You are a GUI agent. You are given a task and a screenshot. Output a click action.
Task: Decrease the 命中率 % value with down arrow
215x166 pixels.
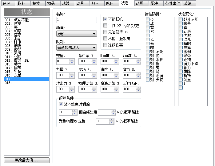point(94,63)
